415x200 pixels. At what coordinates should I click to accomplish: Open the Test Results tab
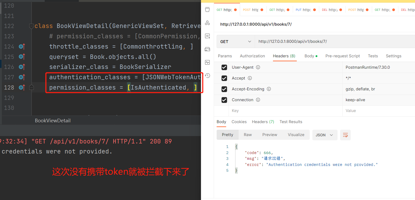[x=291, y=122]
